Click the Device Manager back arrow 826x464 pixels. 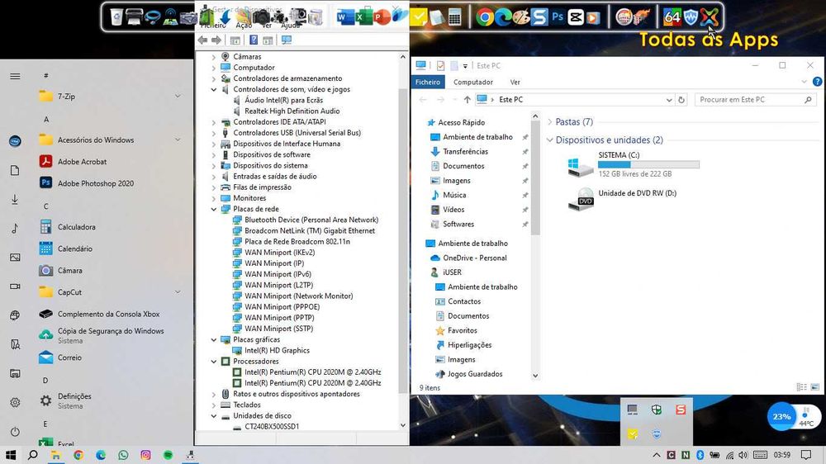point(202,40)
